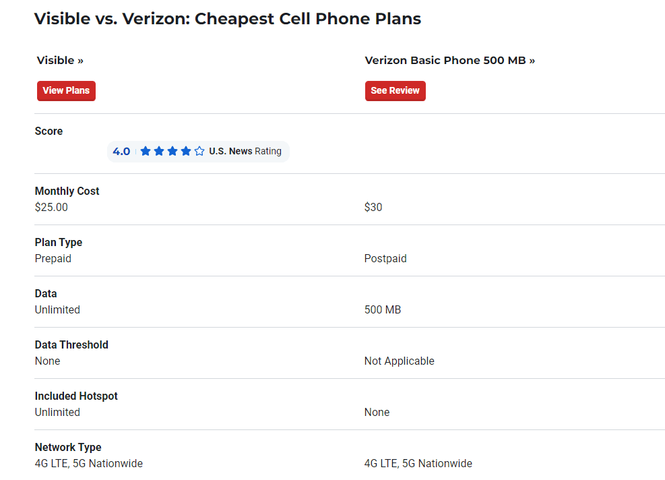The width and height of the screenshot is (665, 480).
Task: Open the Verizon Basic Phone 500 MB link
Action: click(449, 61)
